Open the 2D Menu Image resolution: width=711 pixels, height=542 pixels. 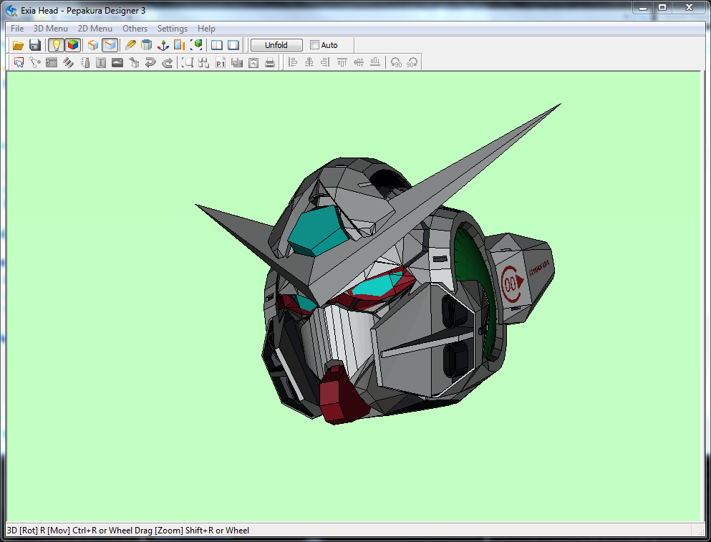(95, 29)
